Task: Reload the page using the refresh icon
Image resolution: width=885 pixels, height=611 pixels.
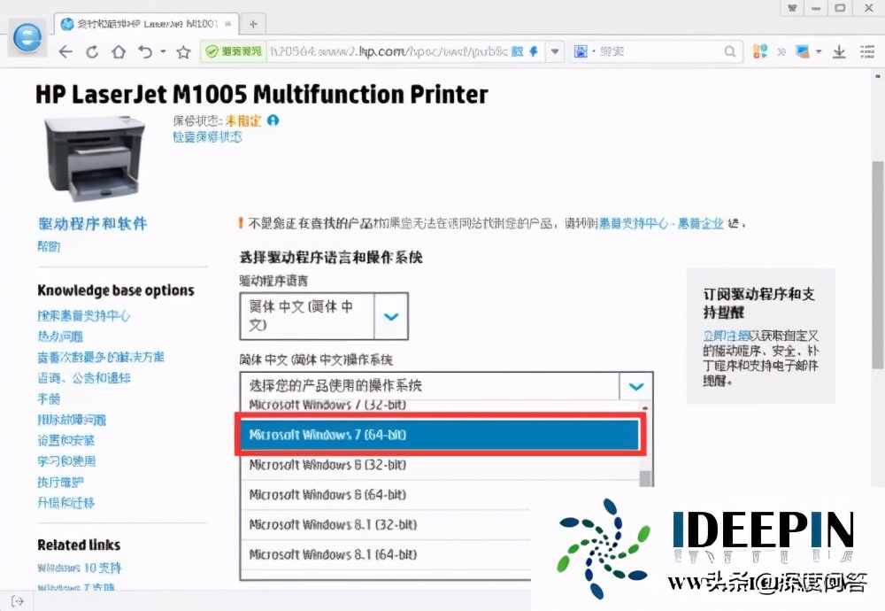Action: pyautogui.click(x=92, y=51)
